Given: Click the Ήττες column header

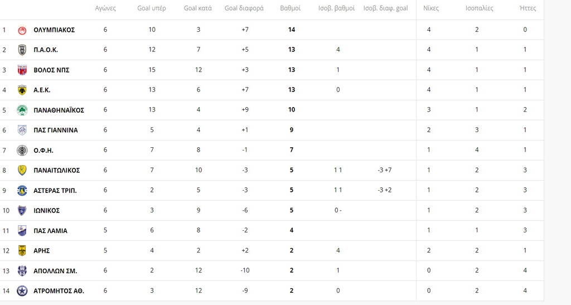Looking at the screenshot, I should (528, 9).
